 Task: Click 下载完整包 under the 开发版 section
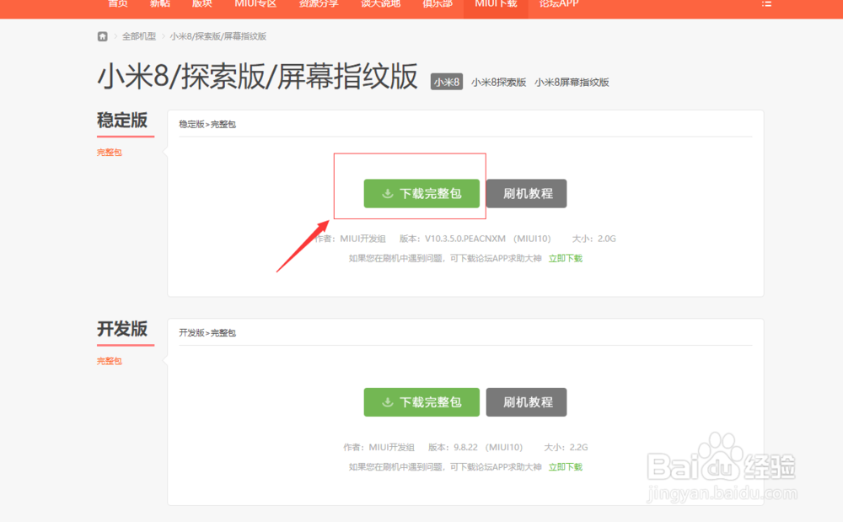coord(421,402)
